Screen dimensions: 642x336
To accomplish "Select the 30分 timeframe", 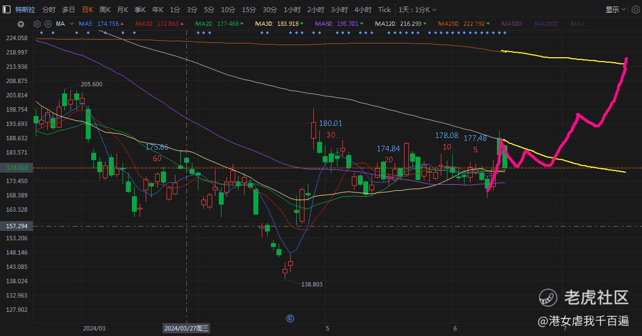I will 269,9.
